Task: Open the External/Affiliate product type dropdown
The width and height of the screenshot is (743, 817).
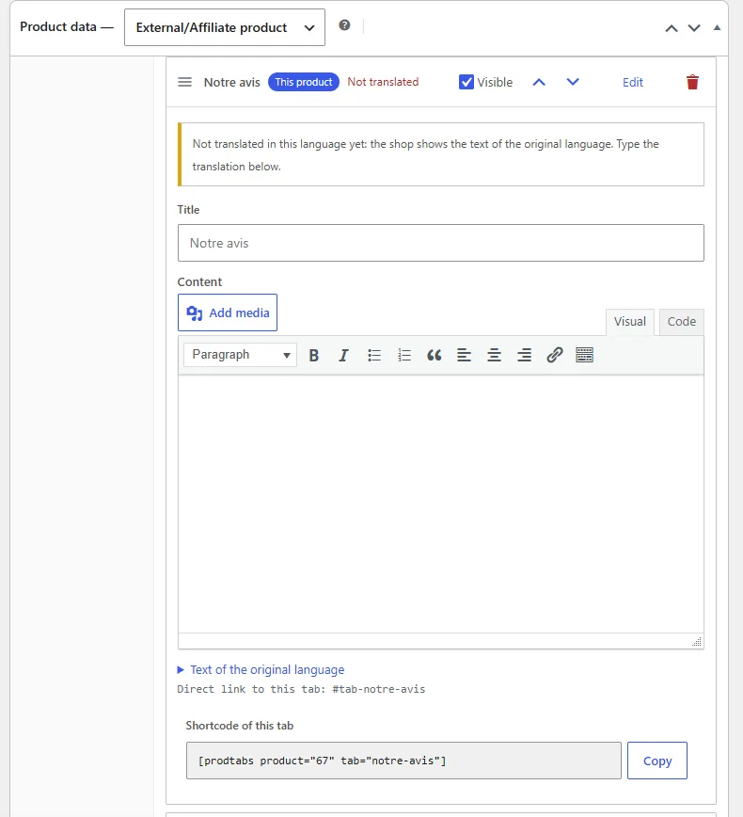Action: coord(225,27)
